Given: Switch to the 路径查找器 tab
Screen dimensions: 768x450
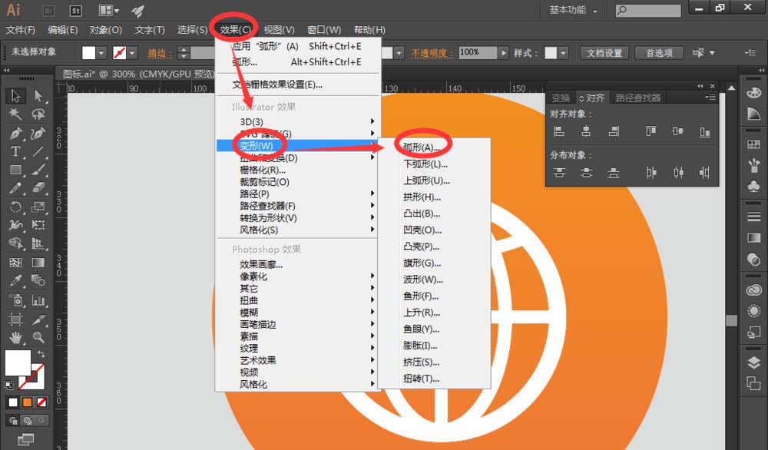Looking at the screenshot, I should pyautogui.click(x=638, y=98).
